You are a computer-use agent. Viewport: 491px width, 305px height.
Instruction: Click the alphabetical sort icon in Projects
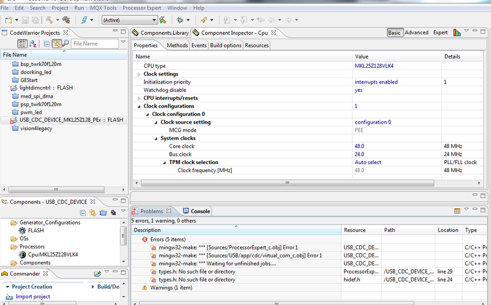click(33, 44)
